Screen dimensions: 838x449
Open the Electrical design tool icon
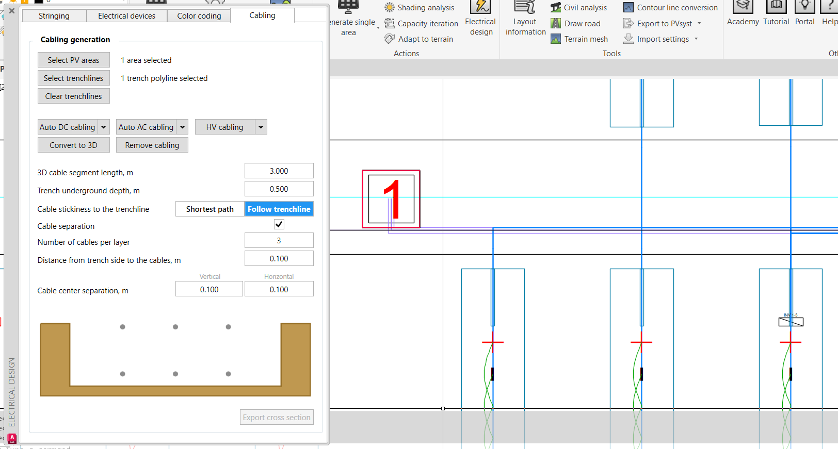[x=480, y=6]
